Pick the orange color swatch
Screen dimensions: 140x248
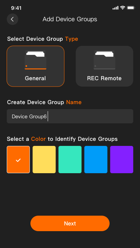click(x=18, y=159)
